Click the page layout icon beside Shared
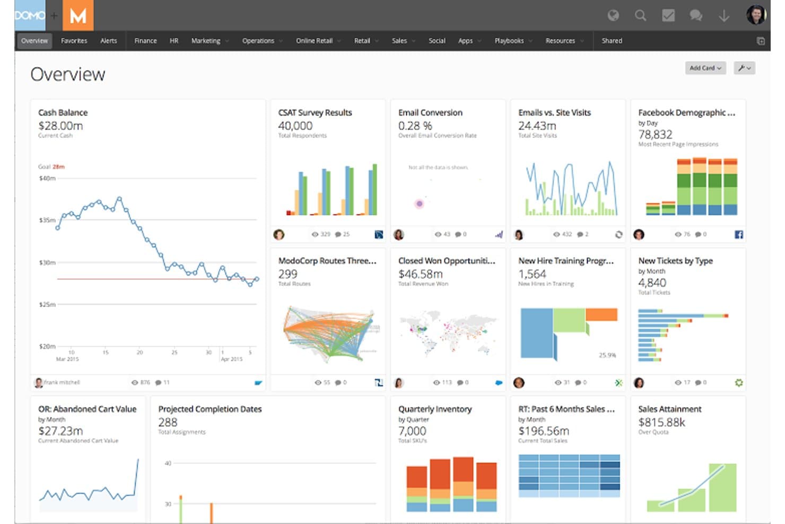This screenshot has width=785, height=524. click(x=761, y=41)
